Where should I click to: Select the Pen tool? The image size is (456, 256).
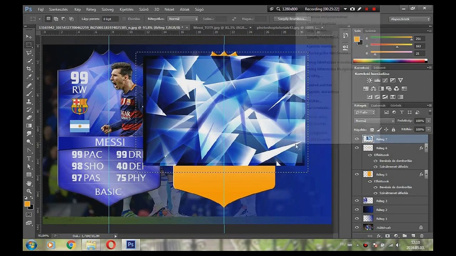click(29, 150)
